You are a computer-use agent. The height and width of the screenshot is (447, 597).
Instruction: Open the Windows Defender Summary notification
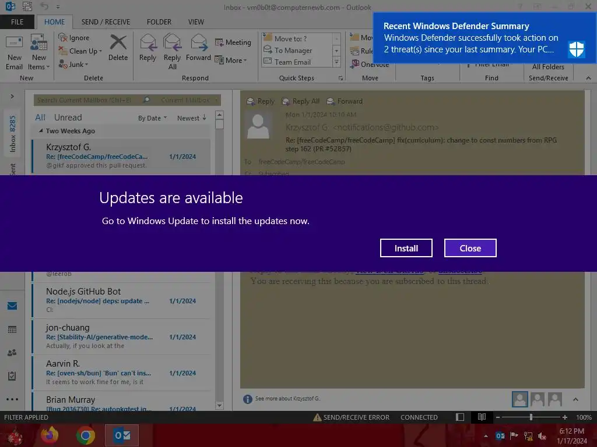[484, 38]
